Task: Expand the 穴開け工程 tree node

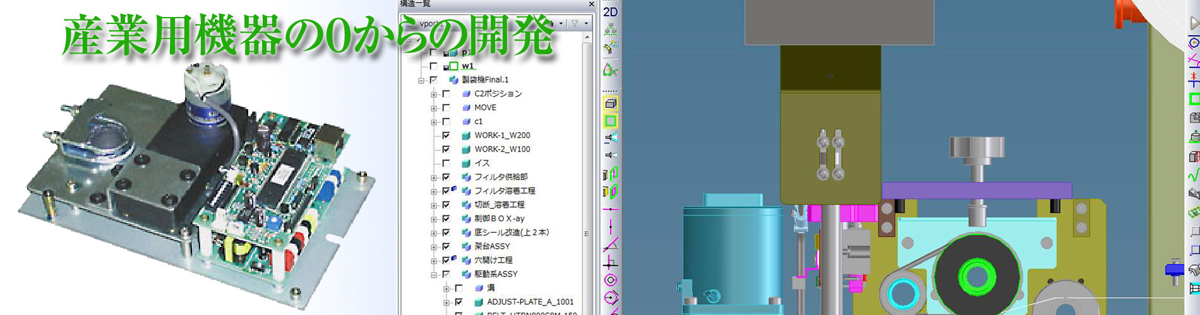Action: [x=434, y=261]
